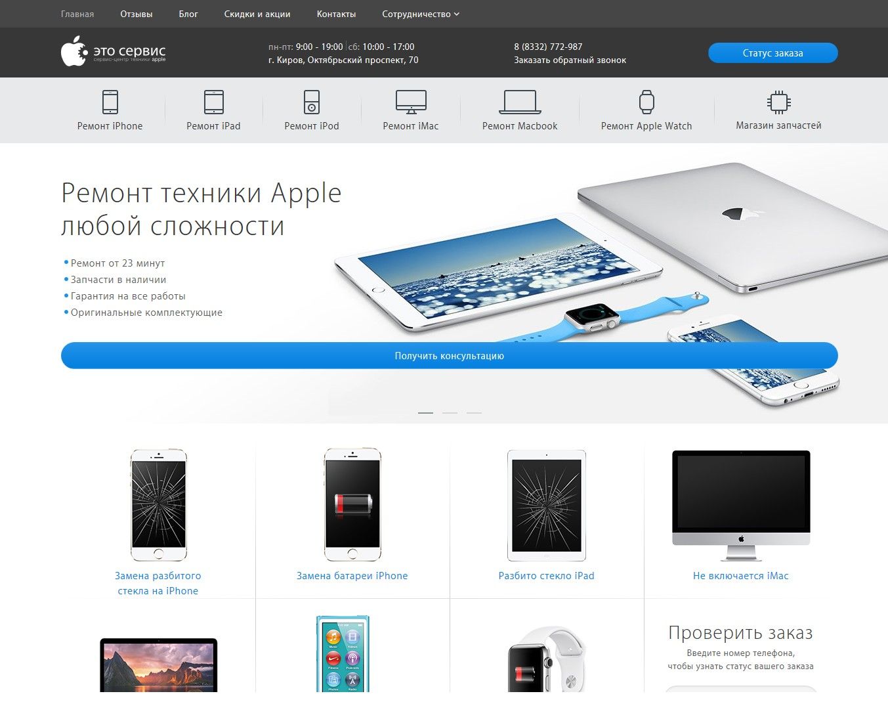Select the Macbook repair icon
The width and height of the screenshot is (888, 721).
(x=520, y=102)
